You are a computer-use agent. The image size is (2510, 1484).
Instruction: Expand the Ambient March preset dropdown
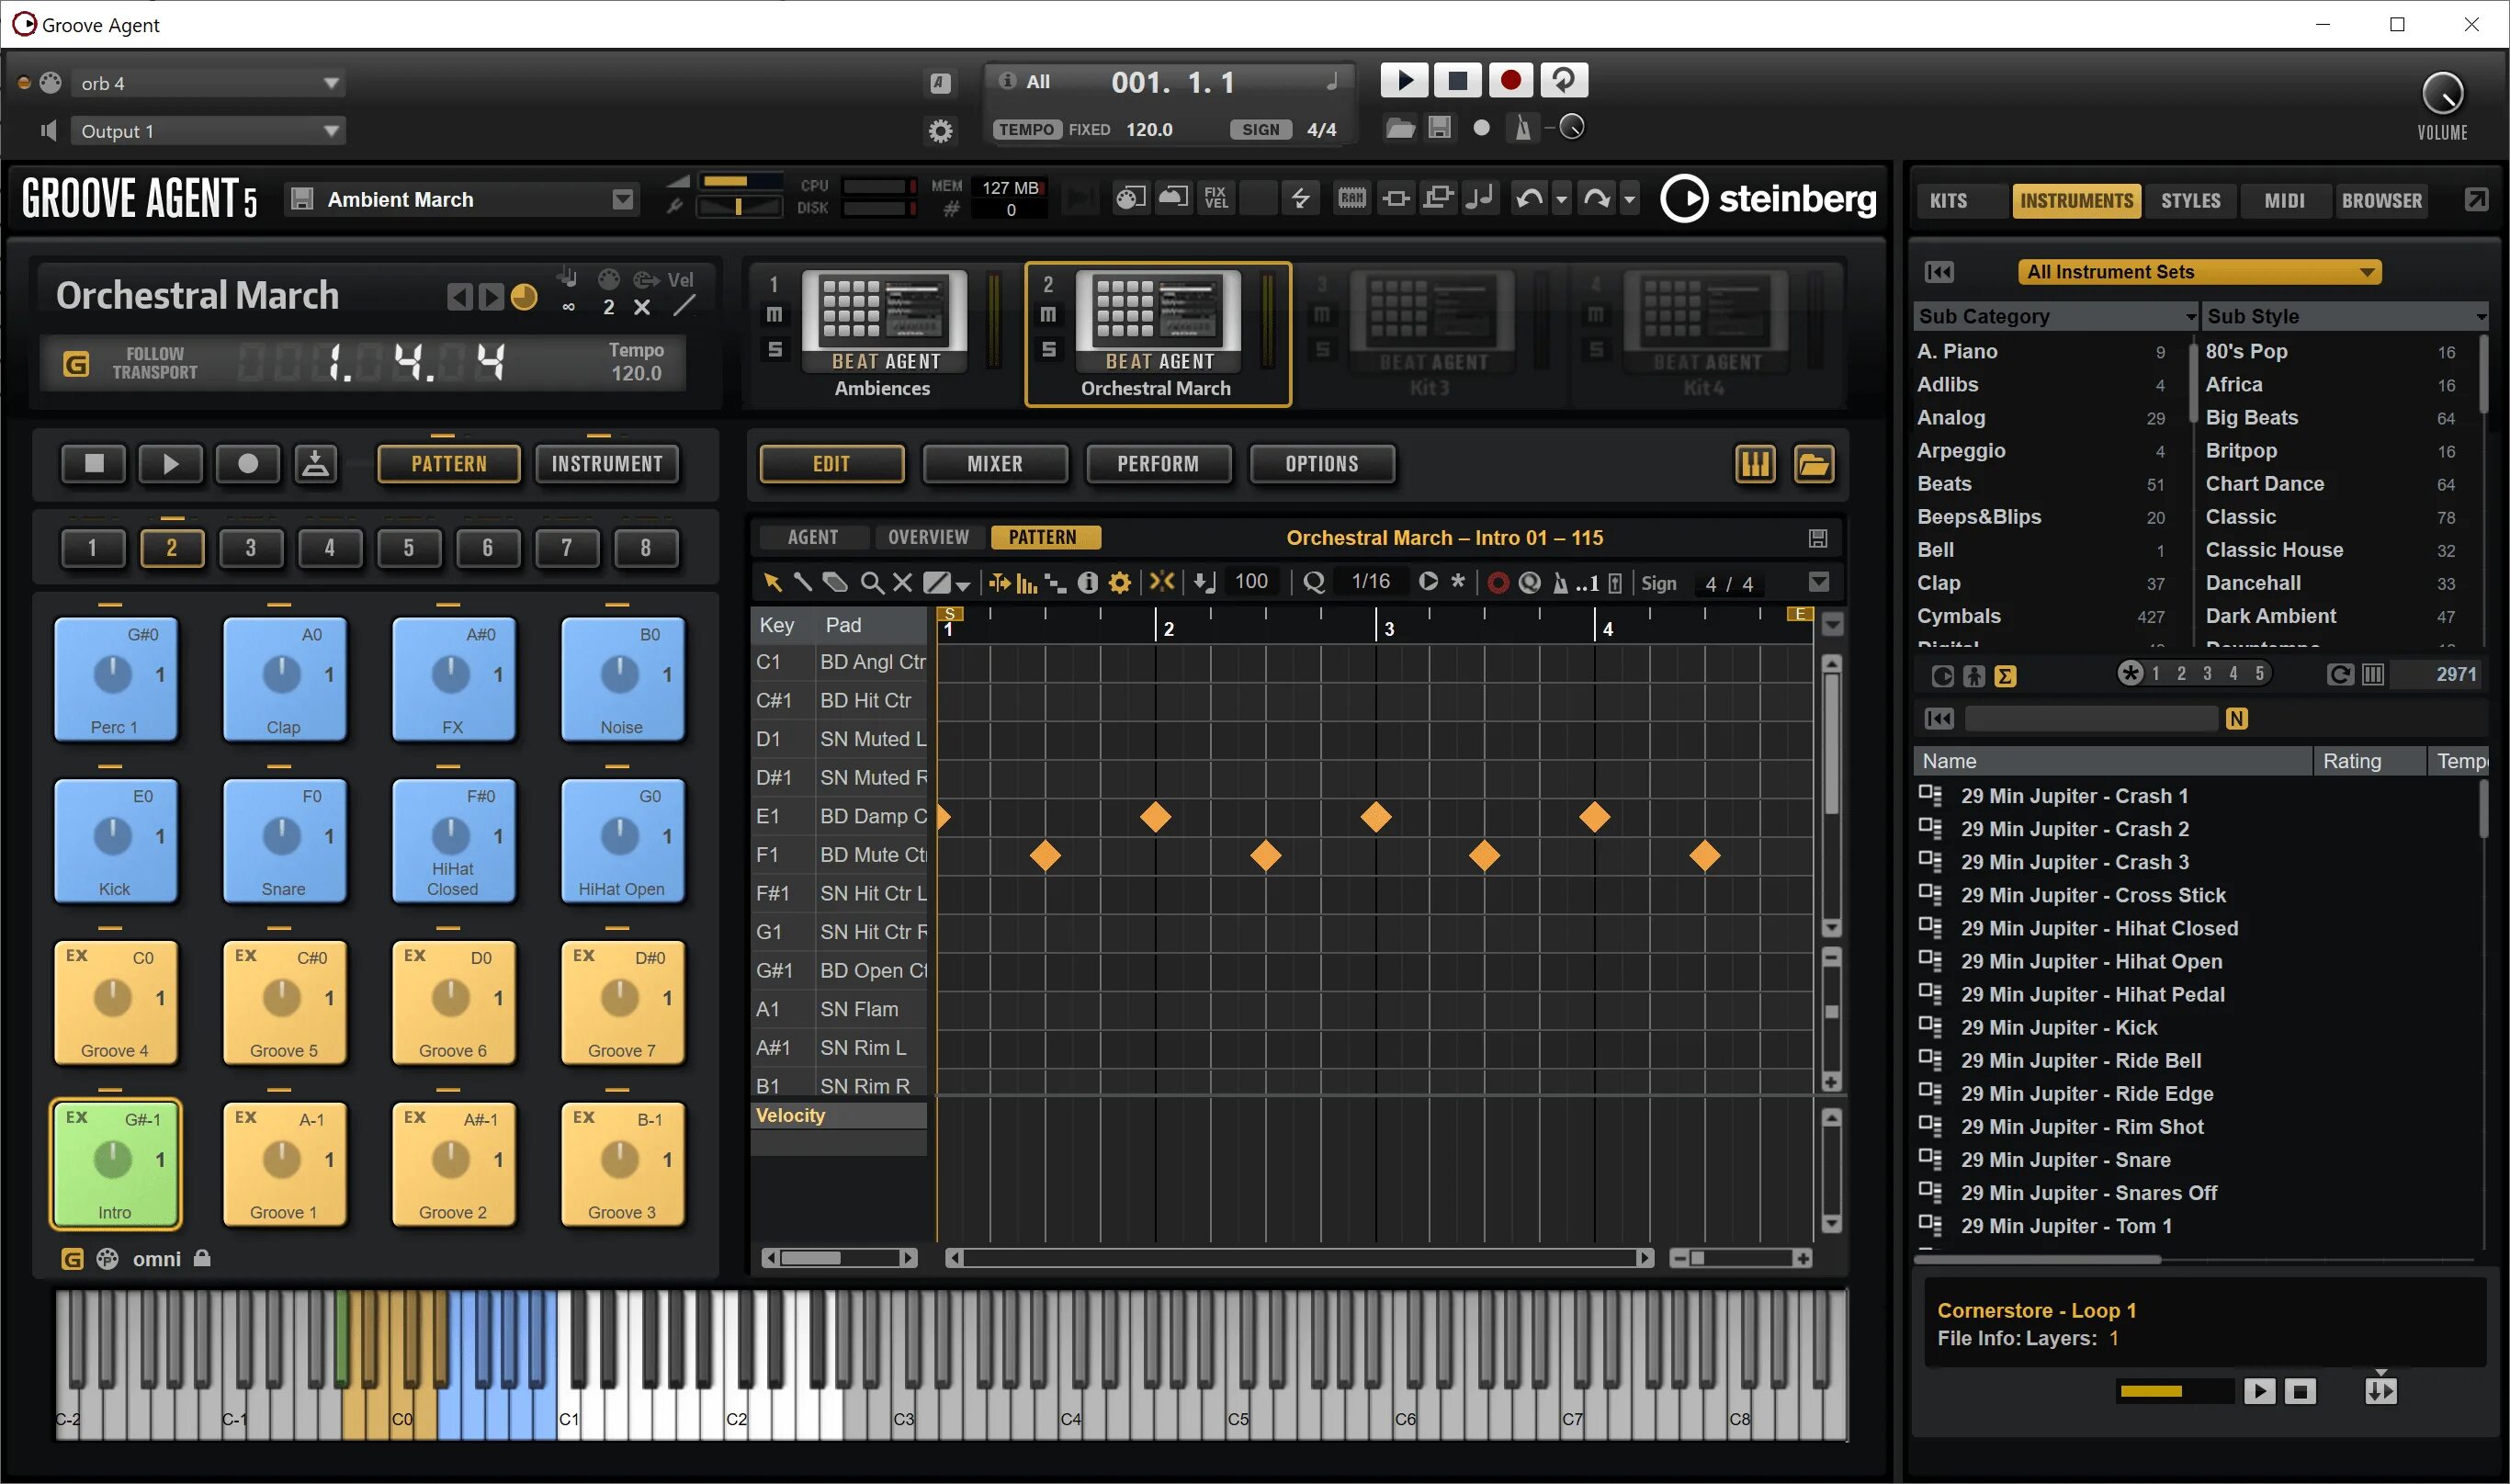[623, 200]
